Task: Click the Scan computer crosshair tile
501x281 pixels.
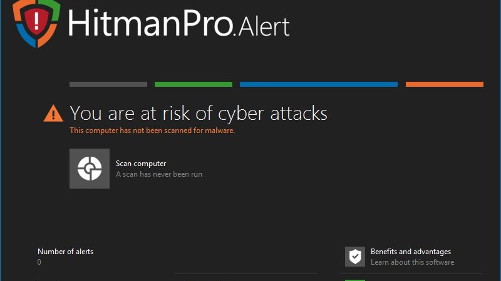Action: point(90,169)
